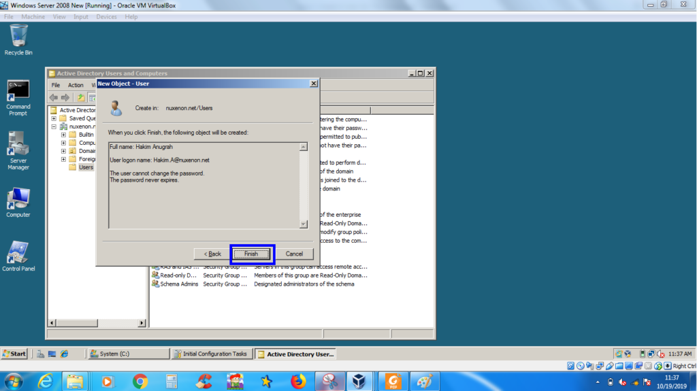
Task: Click the guest tray volume icon
Action: (661, 354)
